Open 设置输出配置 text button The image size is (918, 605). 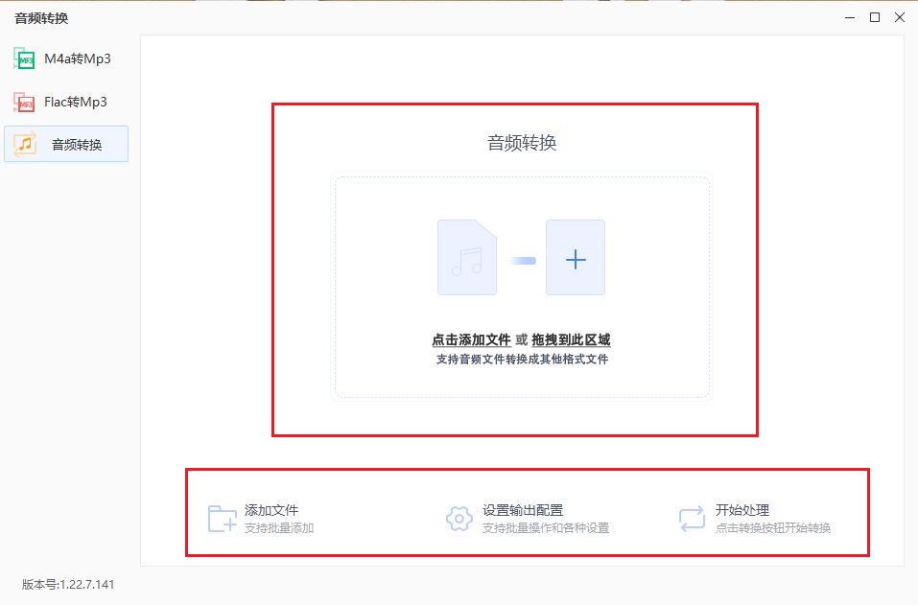[x=522, y=511]
